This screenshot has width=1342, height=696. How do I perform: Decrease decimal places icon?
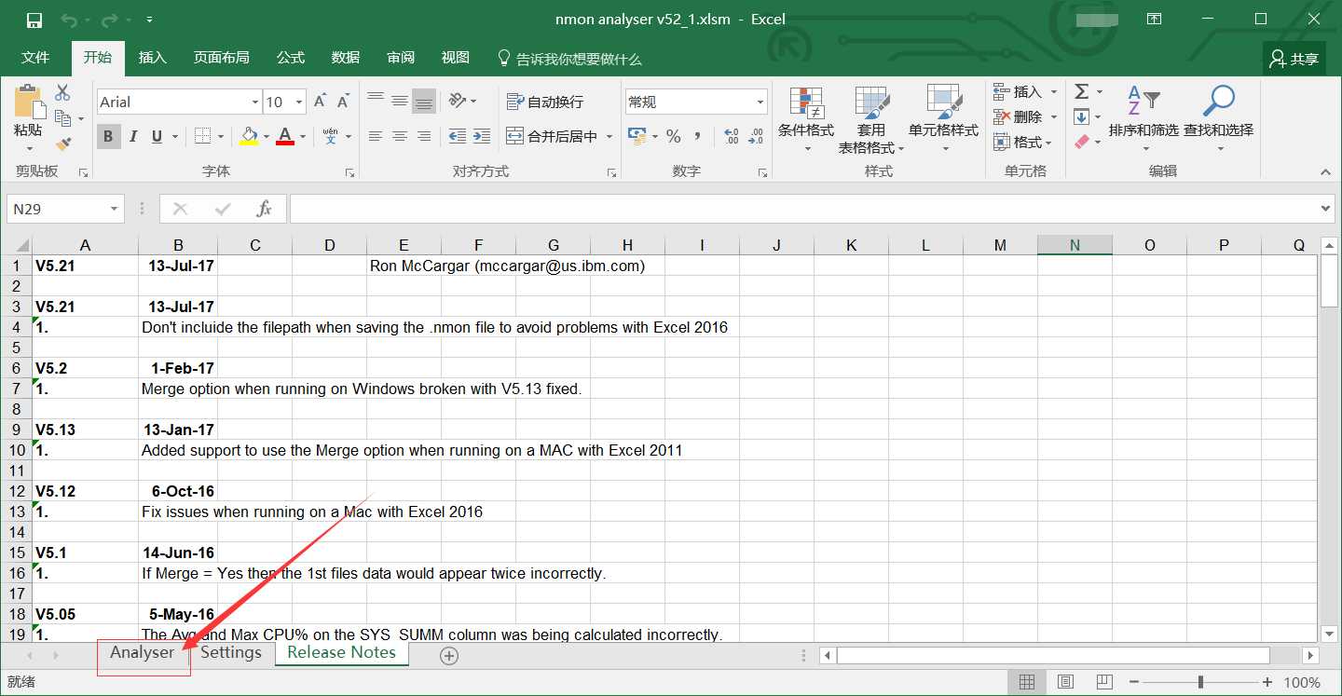[757, 136]
